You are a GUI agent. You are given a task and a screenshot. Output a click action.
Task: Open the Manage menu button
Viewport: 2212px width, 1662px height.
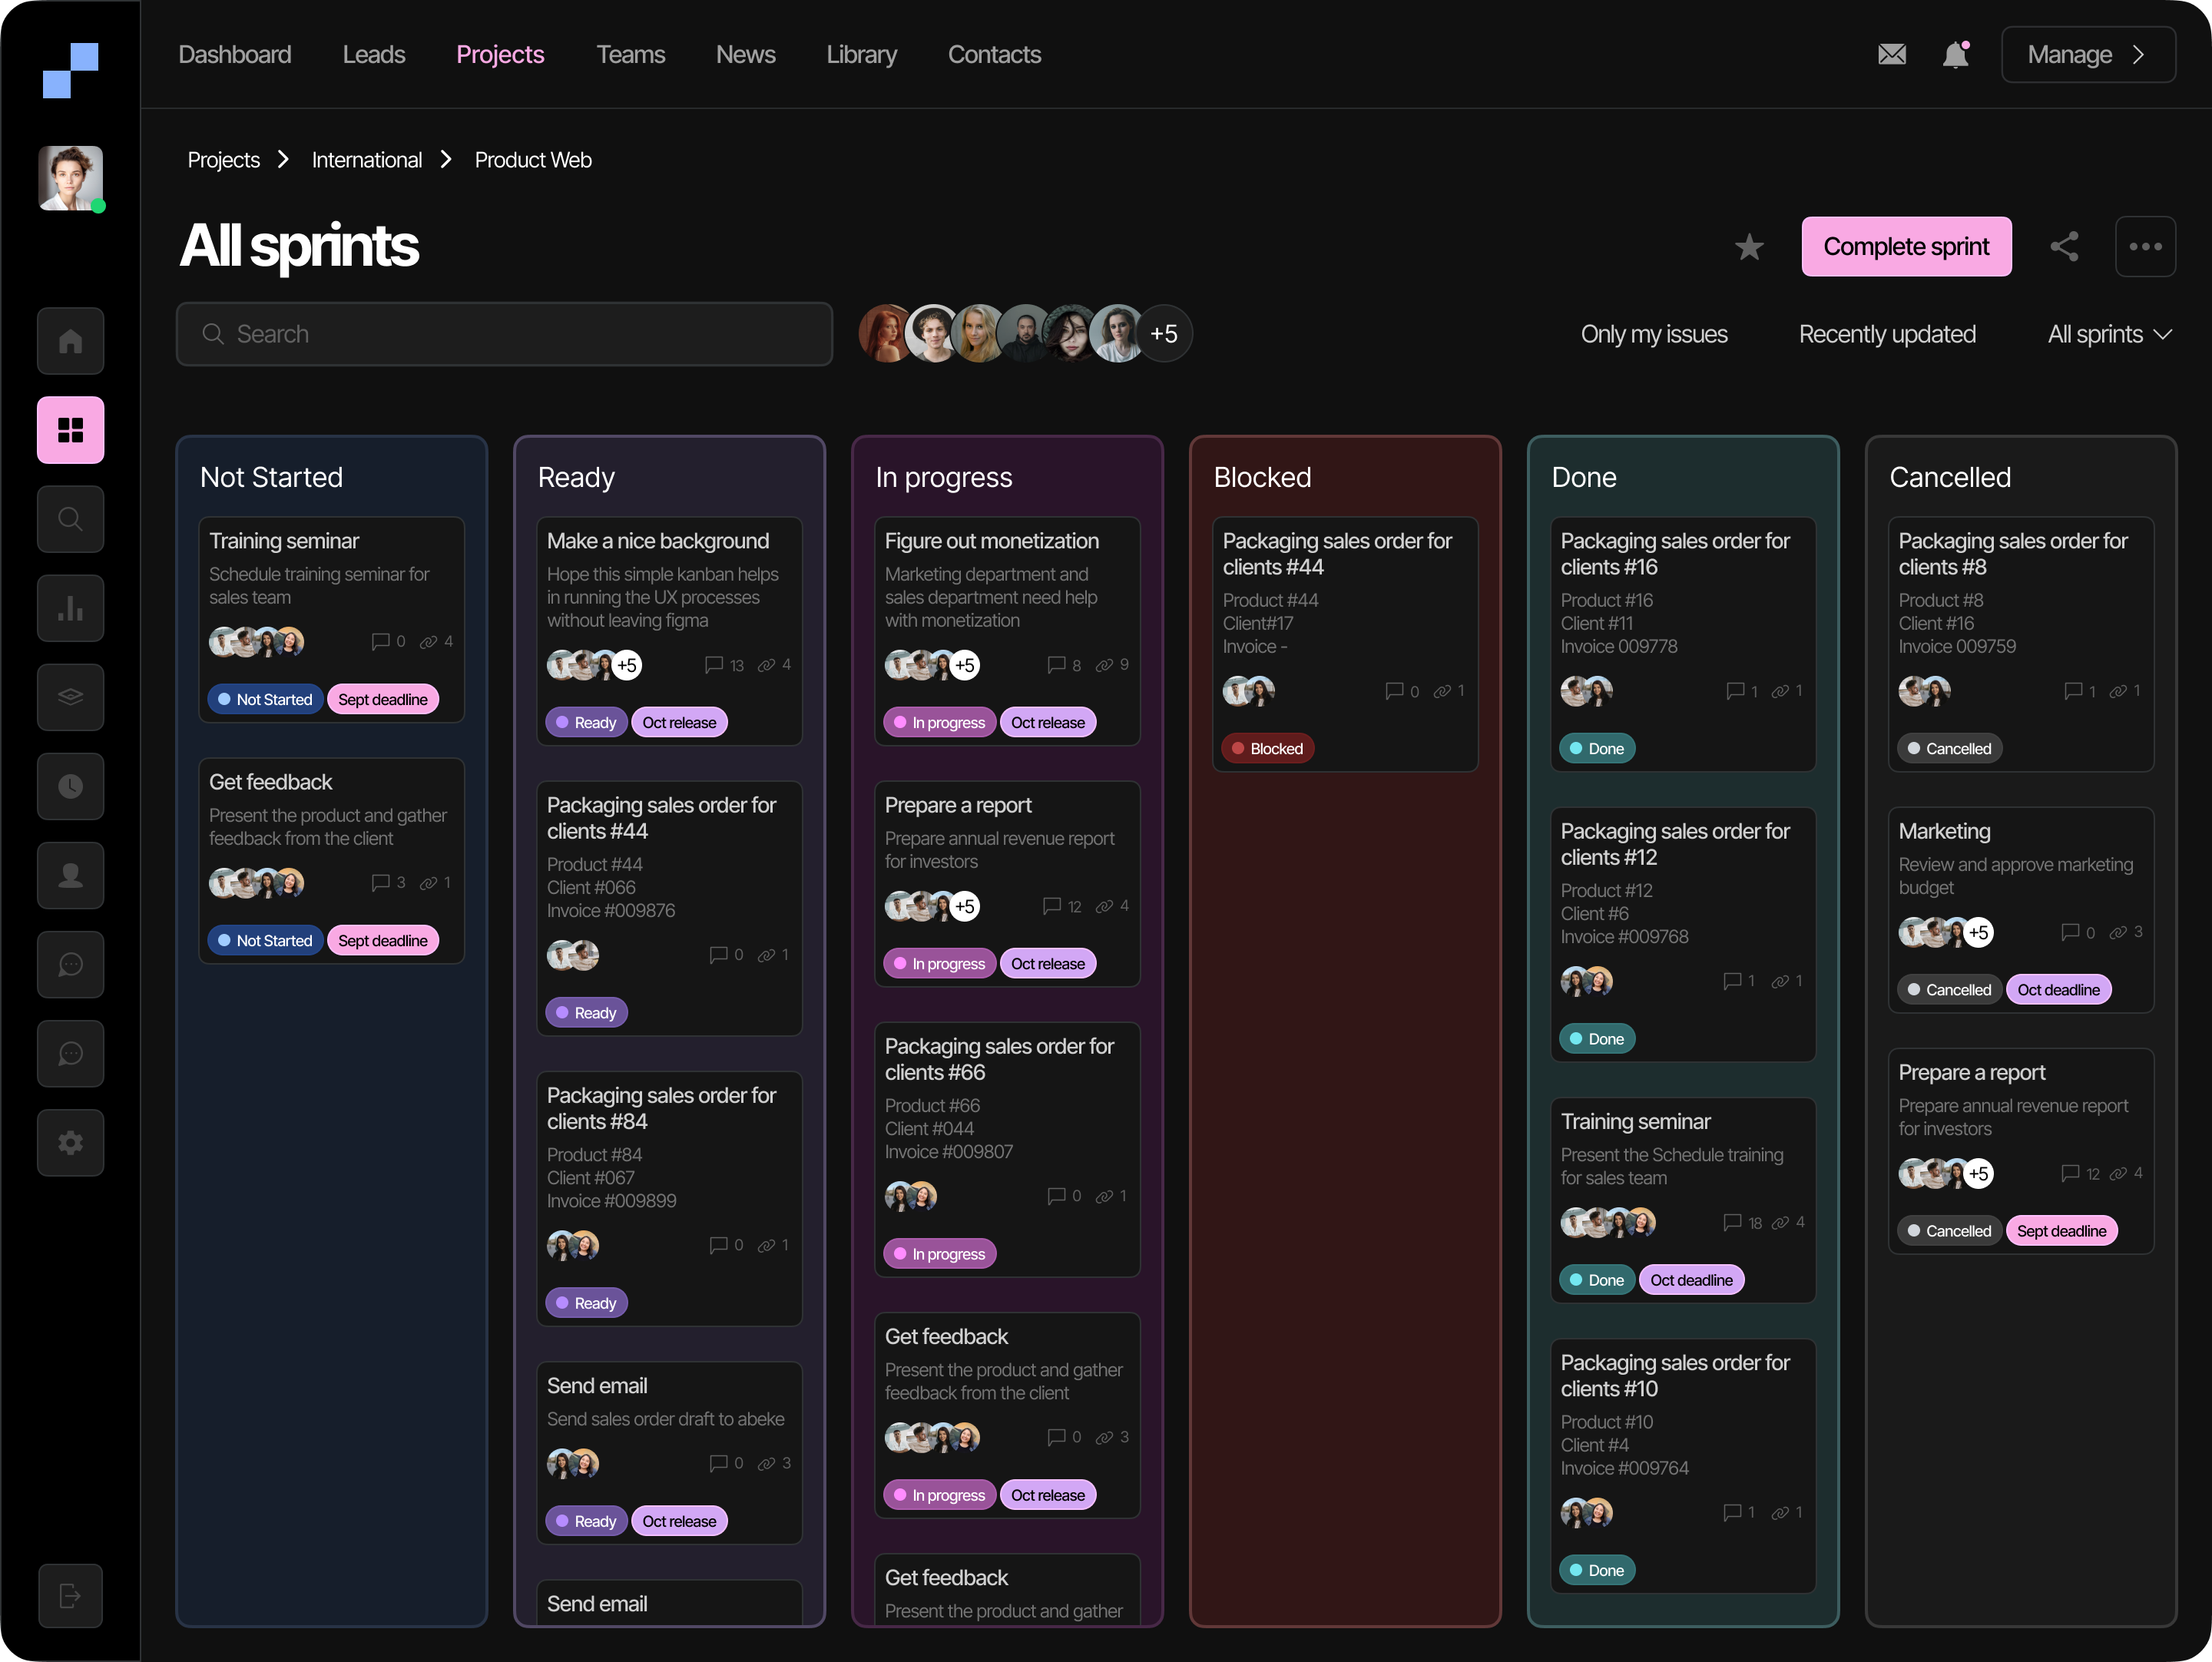[x=2087, y=54]
